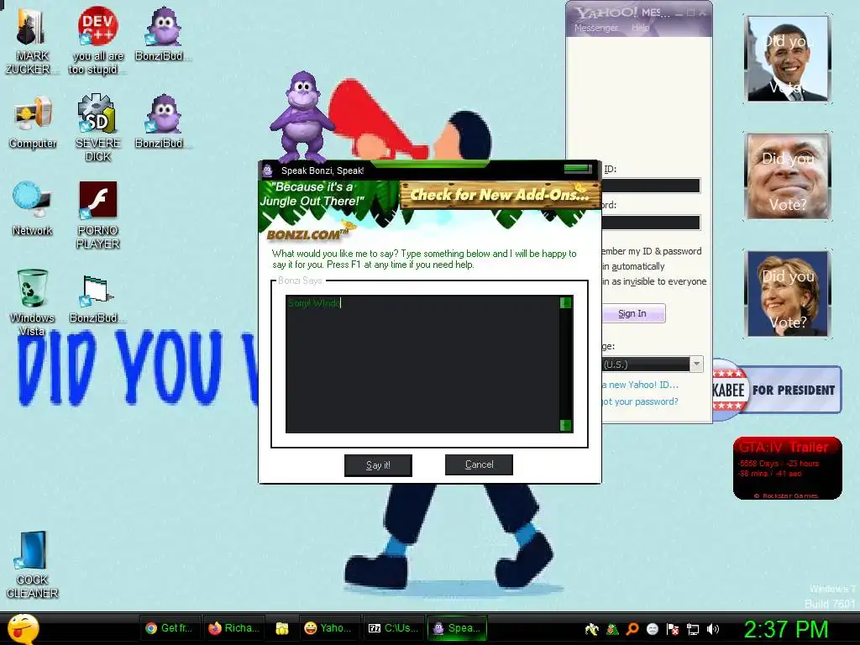Click the Yahoo password input field

651,222
